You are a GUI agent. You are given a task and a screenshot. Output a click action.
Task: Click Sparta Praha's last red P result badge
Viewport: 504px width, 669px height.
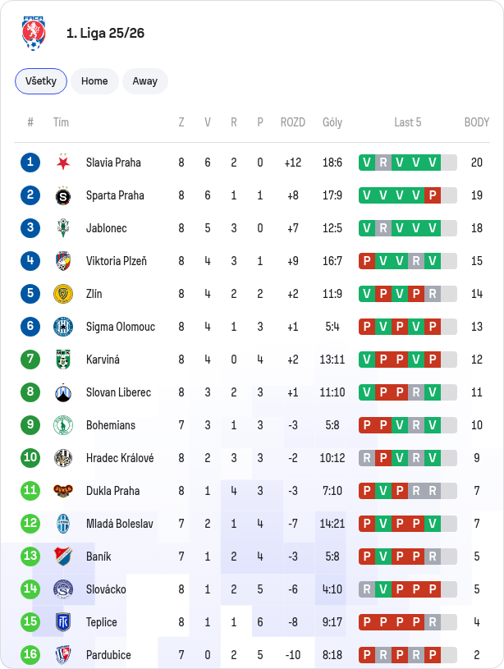coord(433,195)
